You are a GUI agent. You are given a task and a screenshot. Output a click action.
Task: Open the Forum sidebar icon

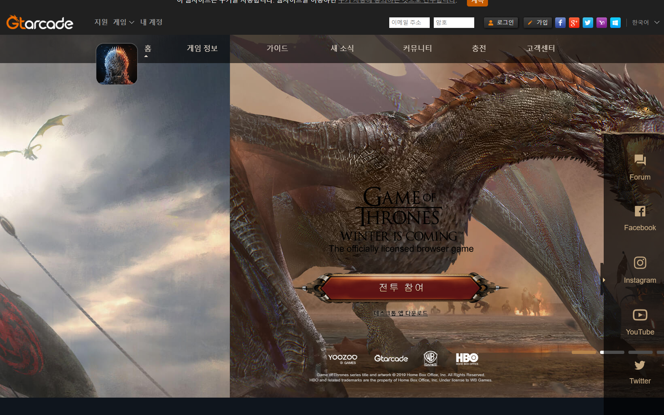[x=640, y=167]
